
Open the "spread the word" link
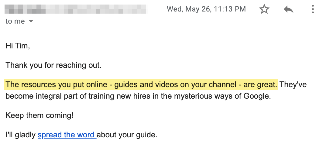(x=67, y=135)
